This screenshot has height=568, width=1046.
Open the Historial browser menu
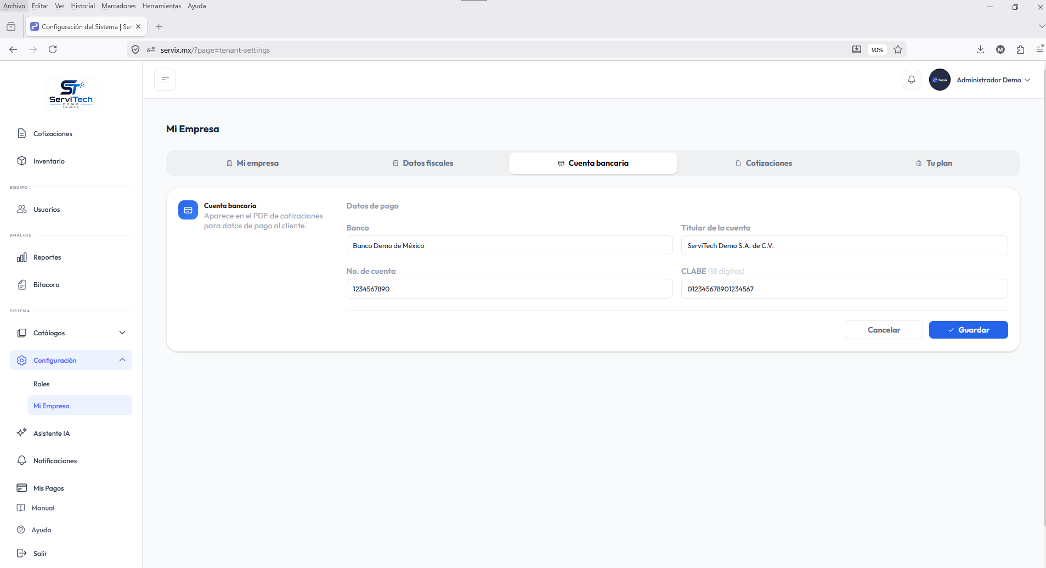(83, 6)
